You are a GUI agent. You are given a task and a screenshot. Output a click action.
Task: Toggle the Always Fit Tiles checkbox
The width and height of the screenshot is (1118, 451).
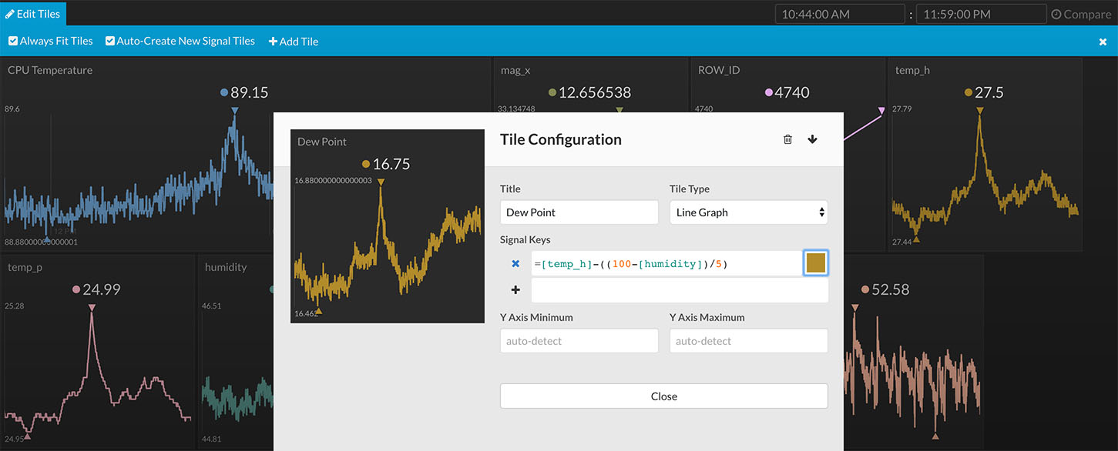click(13, 41)
